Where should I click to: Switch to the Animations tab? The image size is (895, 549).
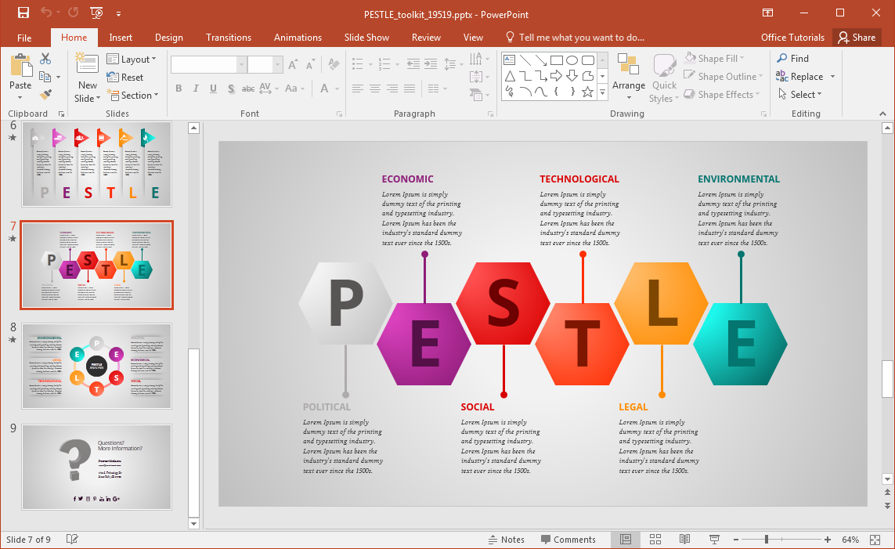coord(298,37)
